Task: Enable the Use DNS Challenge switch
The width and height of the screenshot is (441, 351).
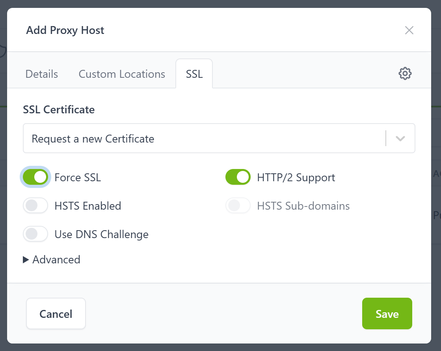Action: pyautogui.click(x=35, y=235)
